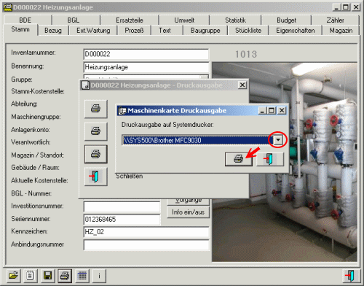The image size is (364, 286).
Task: Click the second printer icon in Druckausgabe window
Action: click(x=96, y=131)
